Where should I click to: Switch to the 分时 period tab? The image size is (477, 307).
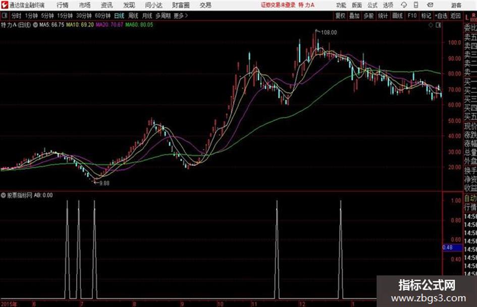pos(16,16)
